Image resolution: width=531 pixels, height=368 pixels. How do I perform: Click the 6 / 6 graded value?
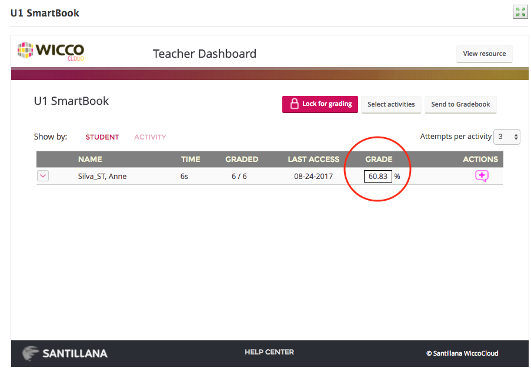(239, 177)
